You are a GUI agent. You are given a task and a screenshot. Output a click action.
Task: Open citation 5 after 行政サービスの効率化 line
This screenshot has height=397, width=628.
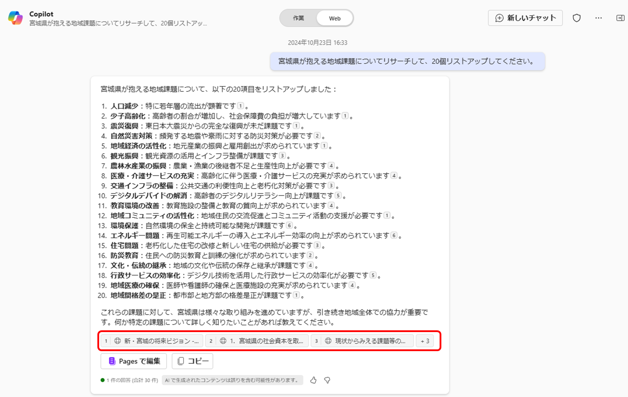(373, 275)
